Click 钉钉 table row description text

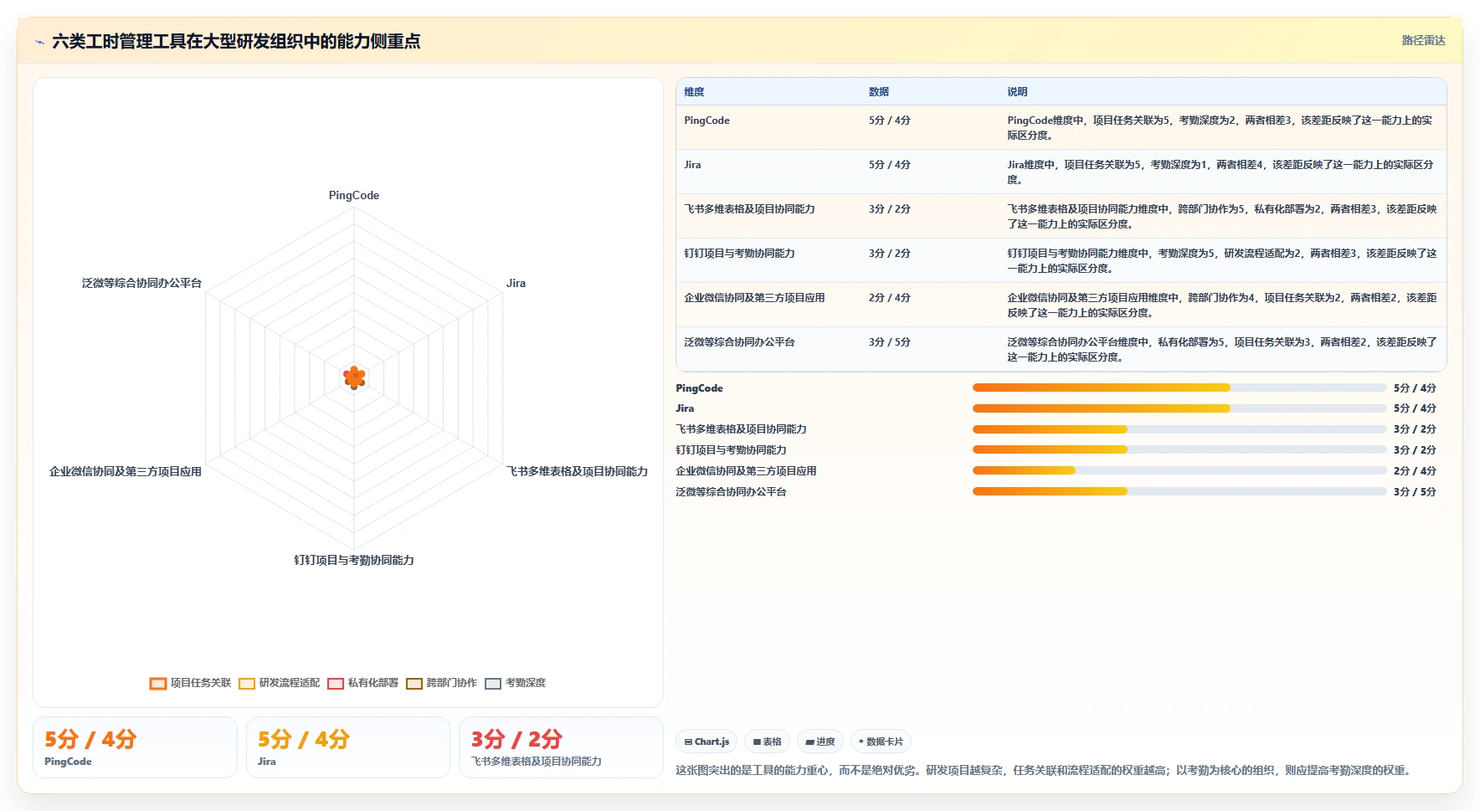pyautogui.click(x=1221, y=260)
